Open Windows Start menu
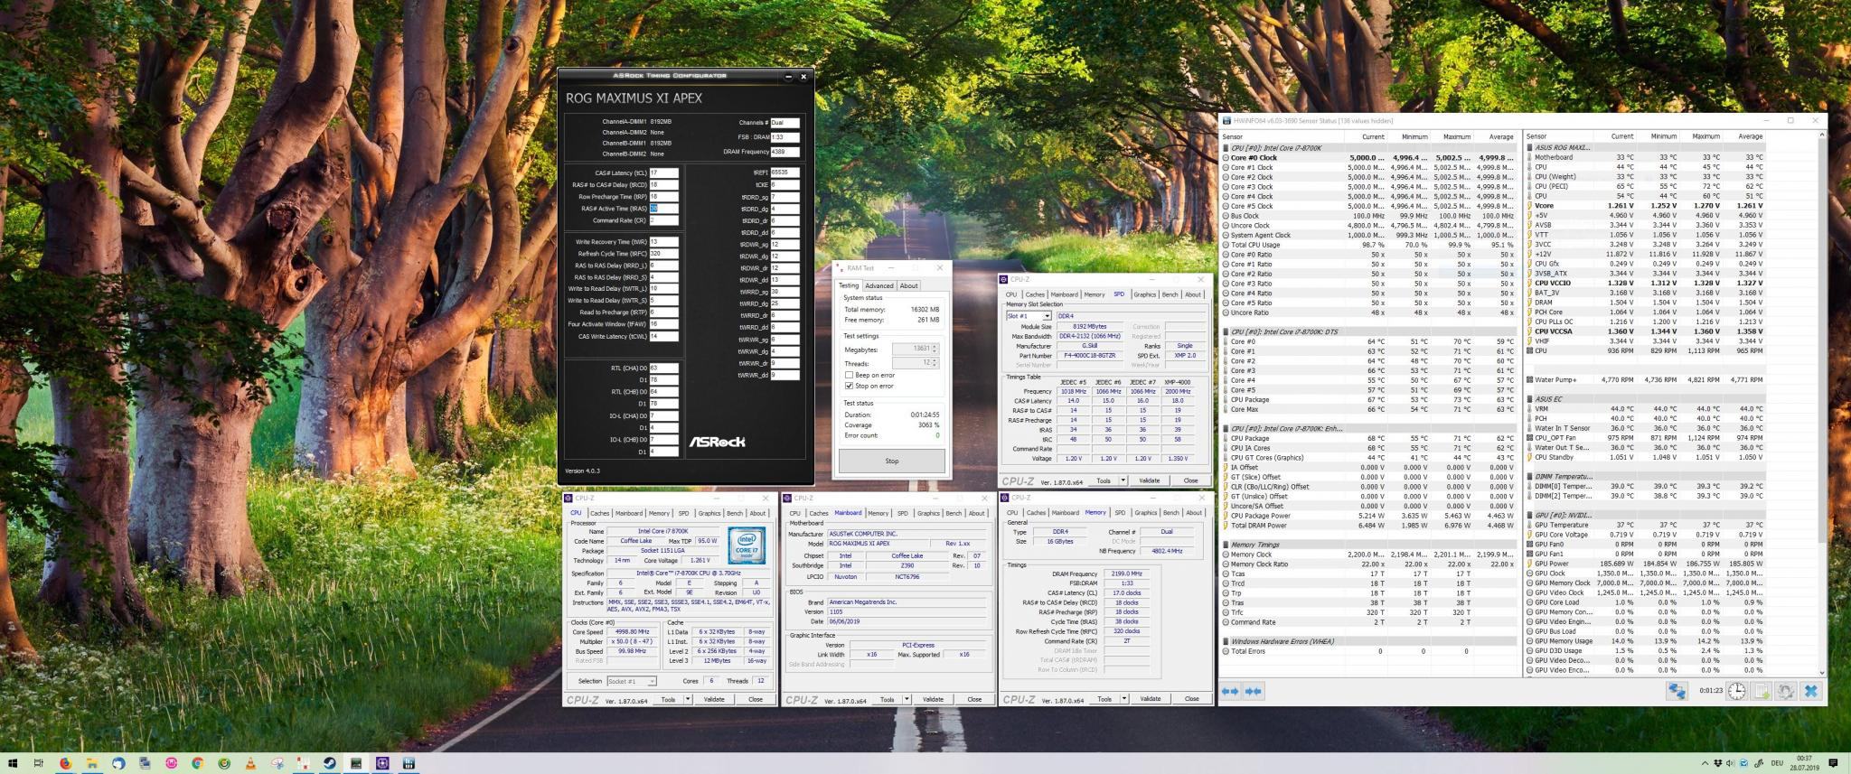This screenshot has height=774, width=1851. [x=13, y=763]
